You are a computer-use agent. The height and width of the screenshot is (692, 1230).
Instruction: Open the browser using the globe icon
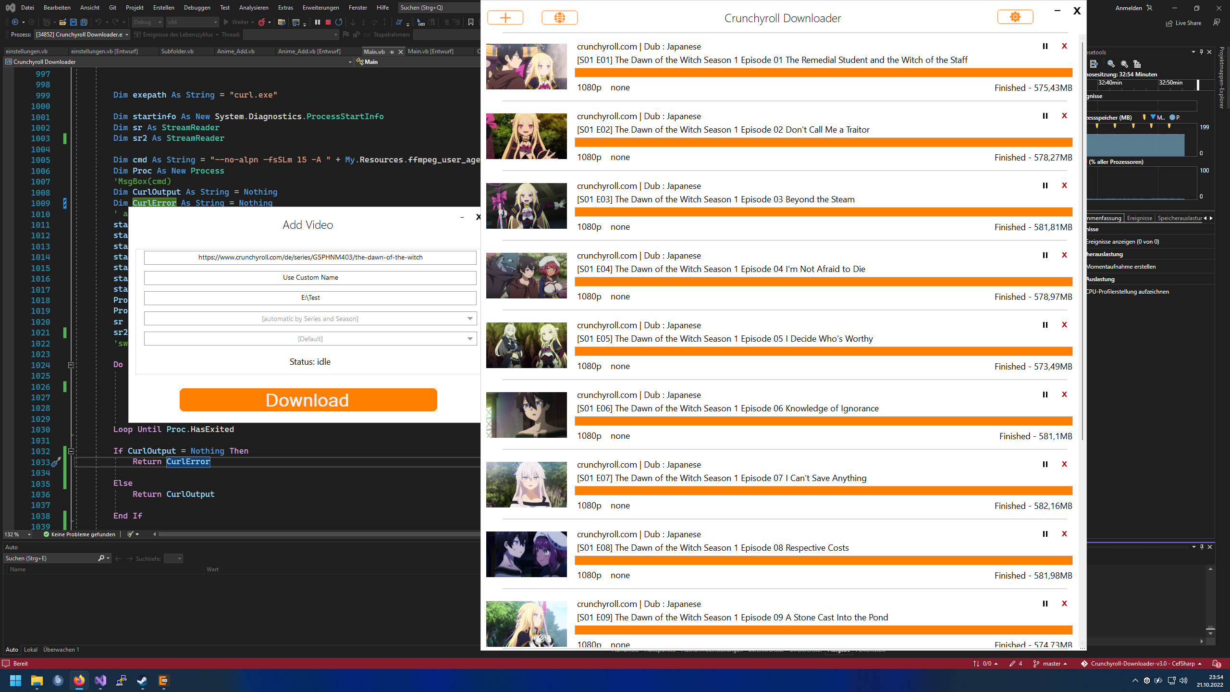560,17
